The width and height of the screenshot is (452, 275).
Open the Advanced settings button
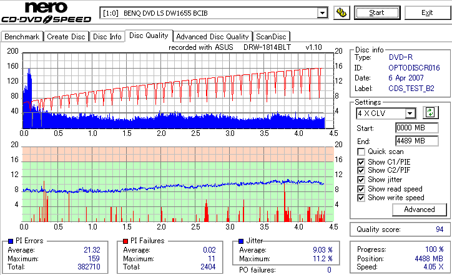click(x=420, y=210)
